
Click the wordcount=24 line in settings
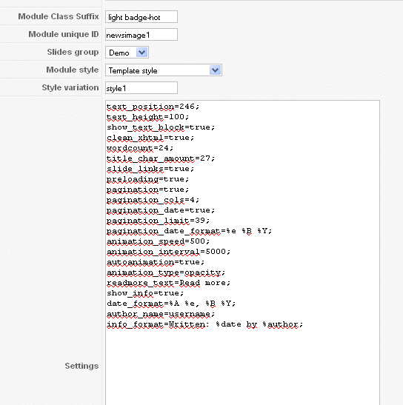coord(140,148)
